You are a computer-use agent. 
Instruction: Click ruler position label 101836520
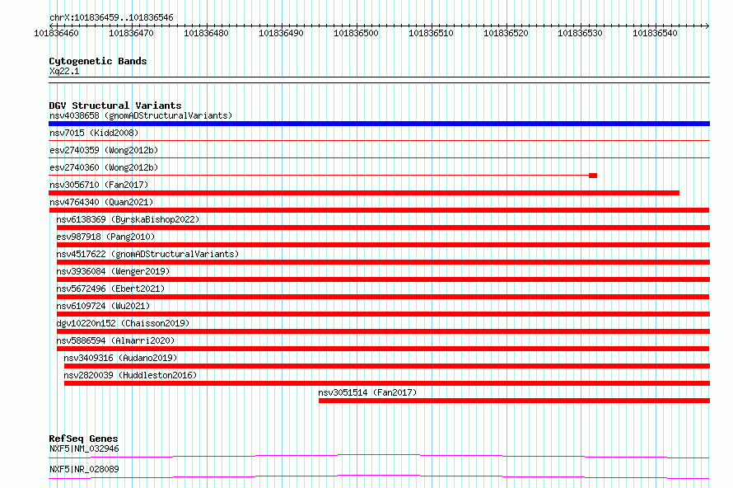point(506,33)
